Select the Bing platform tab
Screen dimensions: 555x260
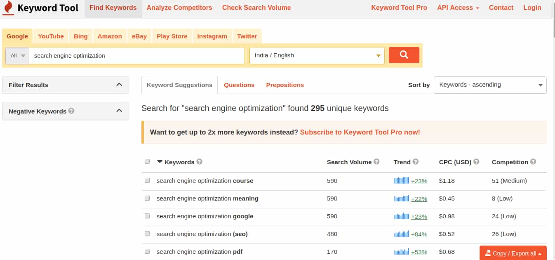pos(80,36)
